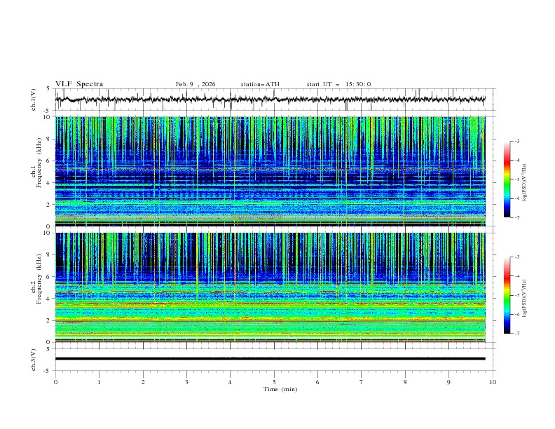This screenshot has height=429, width=555.
Task: Click time axis tick label "10"
Action: pyautogui.click(x=493, y=382)
